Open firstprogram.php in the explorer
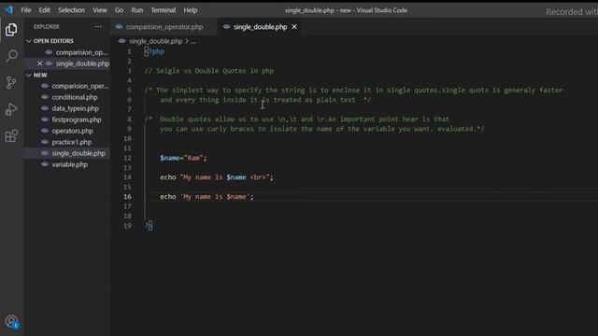The height and width of the screenshot is (336, 598). (77, 119)
